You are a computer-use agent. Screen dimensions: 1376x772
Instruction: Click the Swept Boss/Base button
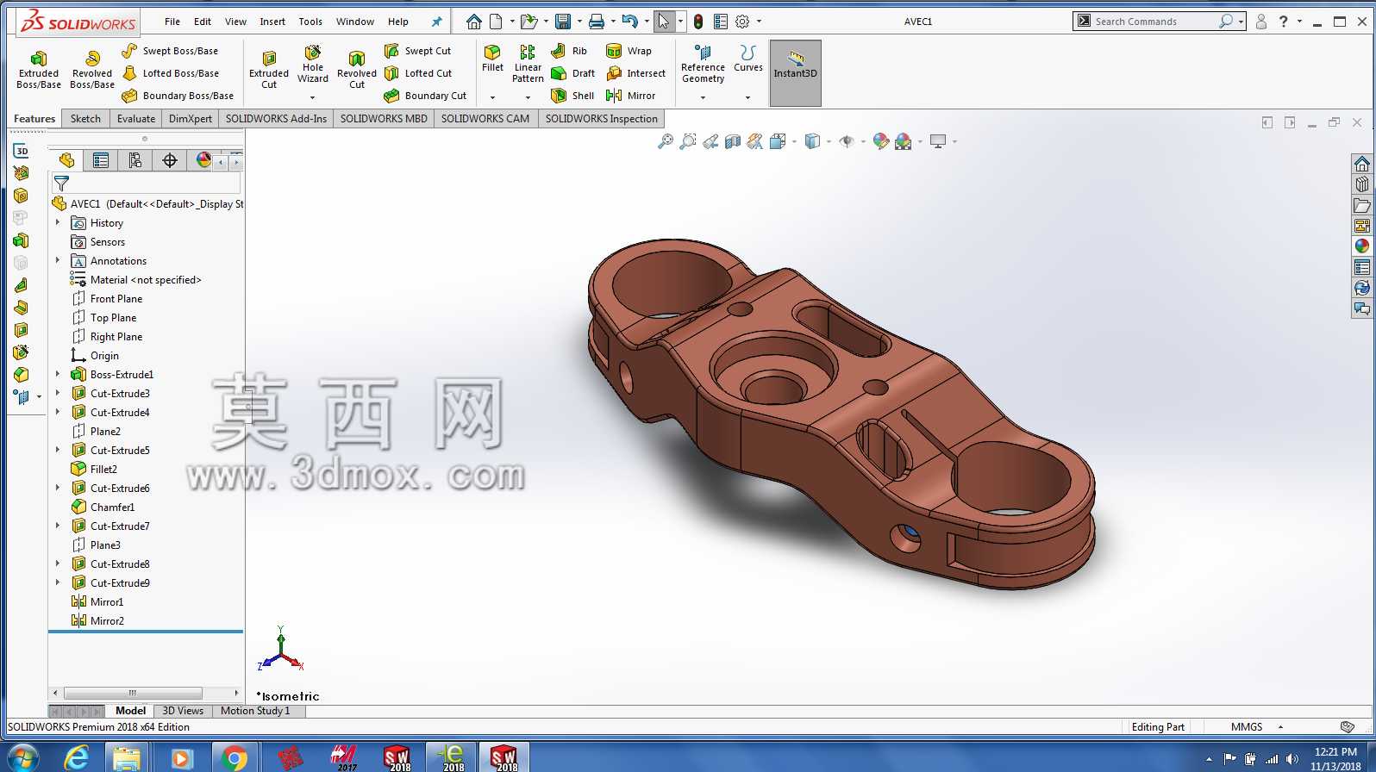[170, 51]
